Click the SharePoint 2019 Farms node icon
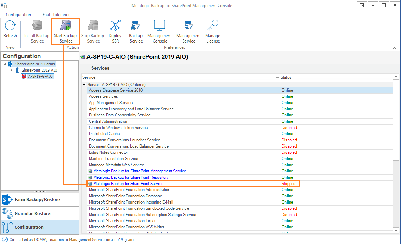This screenshot has width=401, height=244. pyautogui.click(x=11, y=64)
